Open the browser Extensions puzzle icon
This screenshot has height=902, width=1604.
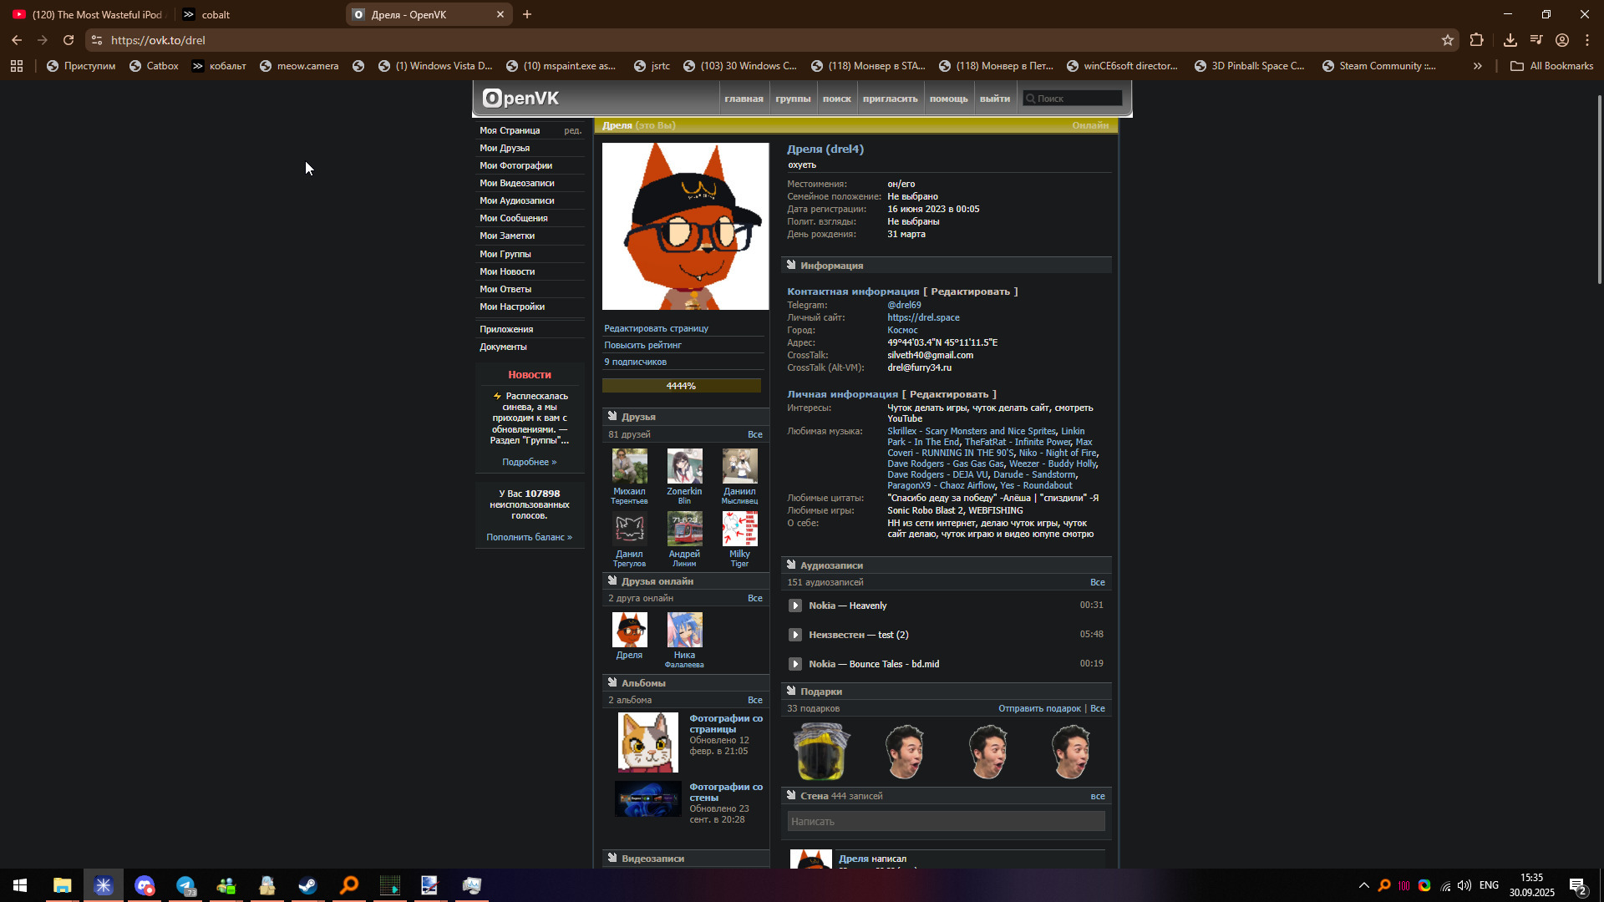pyautogui.click(x=1476, y=40)
